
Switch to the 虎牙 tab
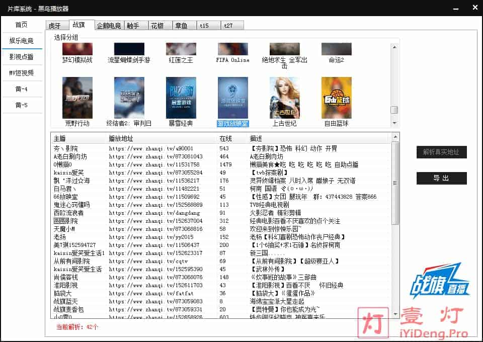coord(57,25)
